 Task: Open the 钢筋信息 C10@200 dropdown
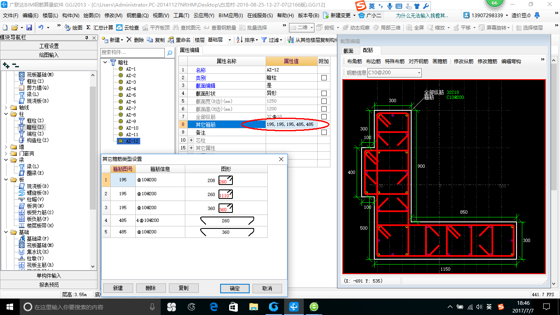pyautogui.click(x=419, y=73)
